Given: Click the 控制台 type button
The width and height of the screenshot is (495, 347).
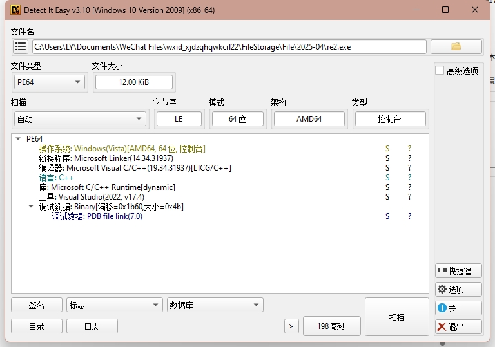Looking at the screenshot, I should [390, 119].
